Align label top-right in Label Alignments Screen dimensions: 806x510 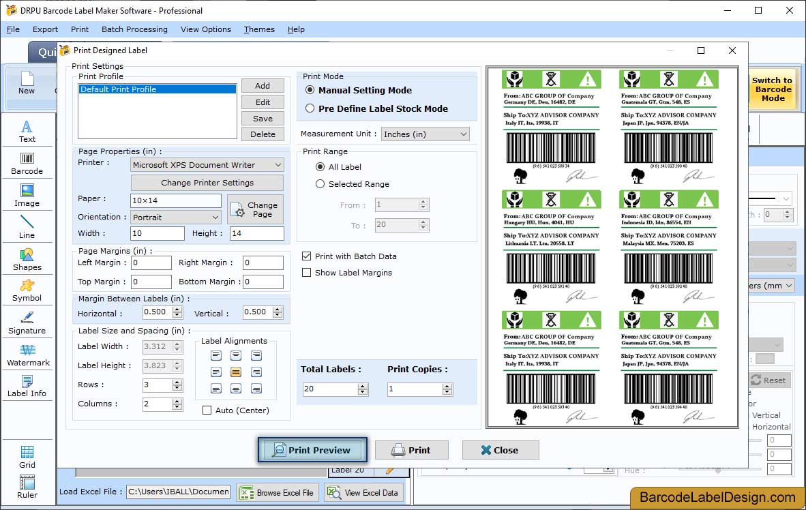(x=256, y=355)
